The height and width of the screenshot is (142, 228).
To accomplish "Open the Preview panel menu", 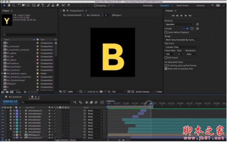I will coord(175,11).
